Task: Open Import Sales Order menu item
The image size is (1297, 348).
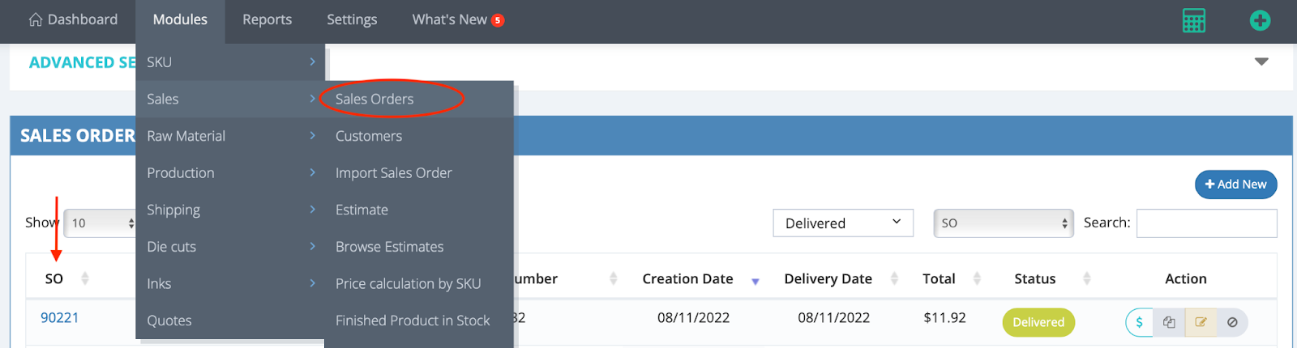Action: click(x=394, y=173)
